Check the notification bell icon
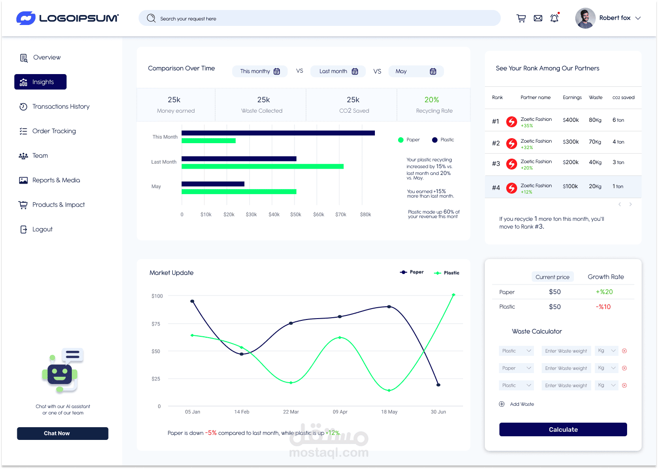 [554, 18]
